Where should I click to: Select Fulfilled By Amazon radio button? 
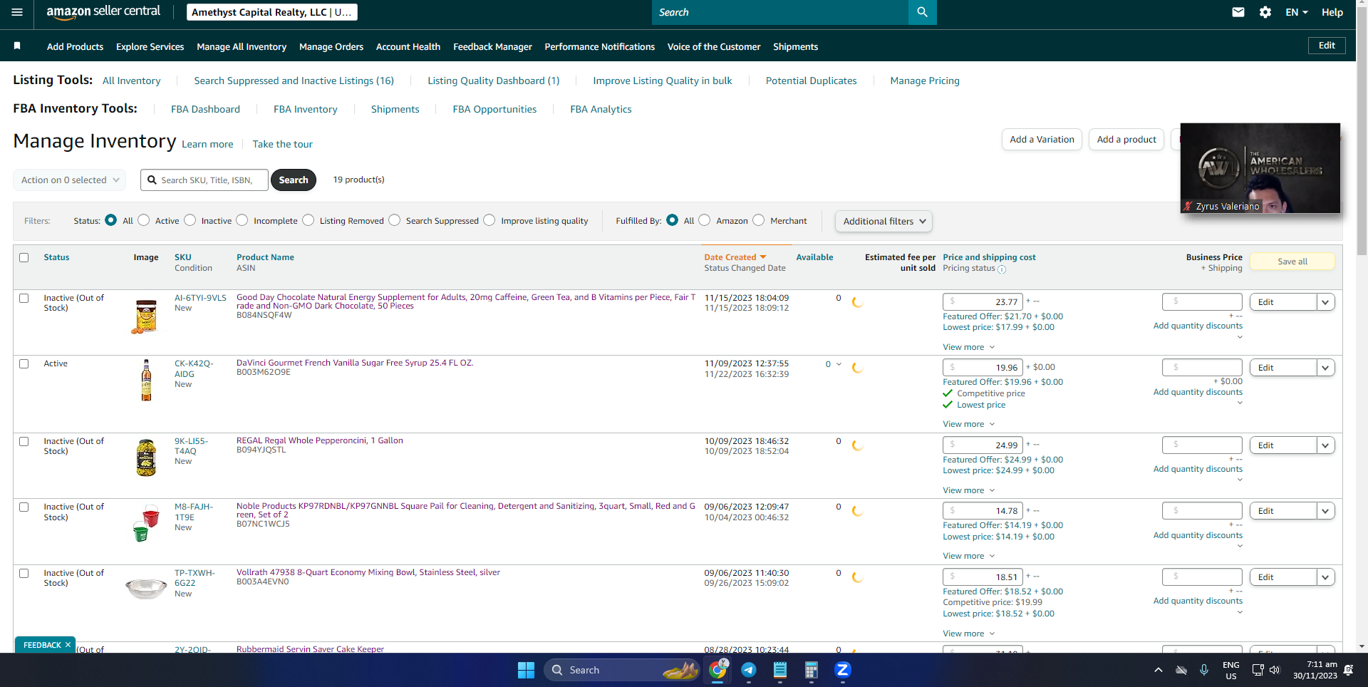click(x=705, y=220)
